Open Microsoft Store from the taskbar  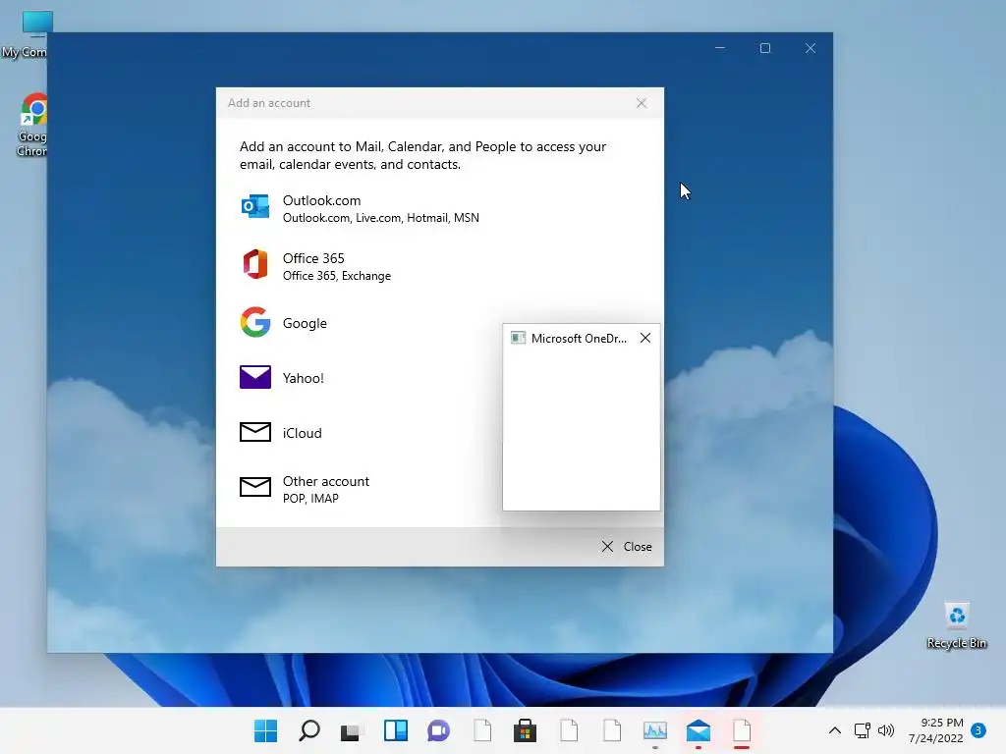pos(525,730)
